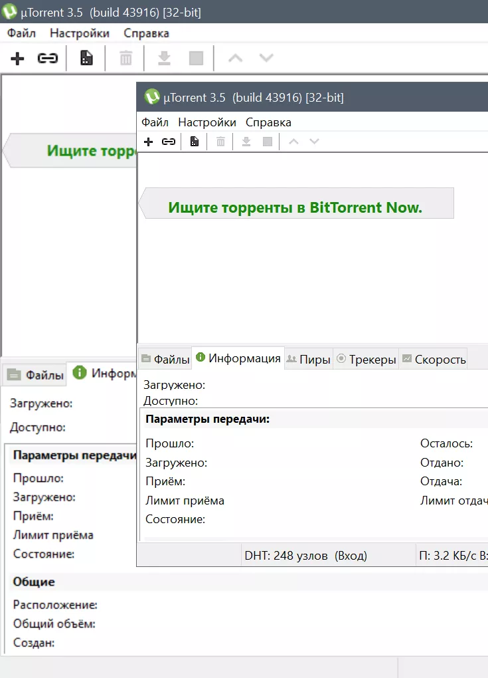Show the Скорость tab in the front window

pos(434,360)
